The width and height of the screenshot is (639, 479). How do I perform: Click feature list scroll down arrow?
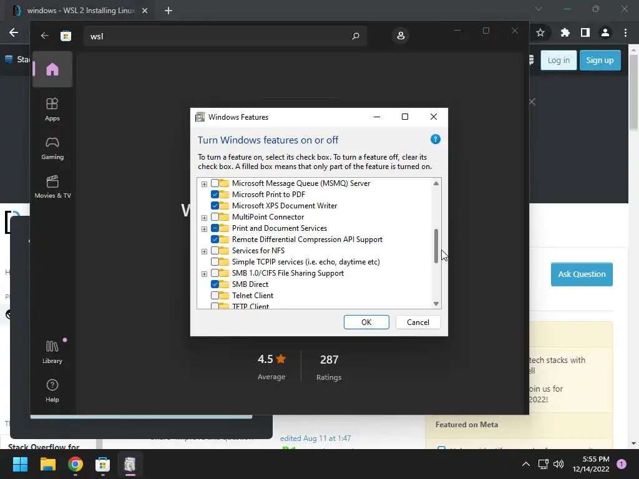436,304
